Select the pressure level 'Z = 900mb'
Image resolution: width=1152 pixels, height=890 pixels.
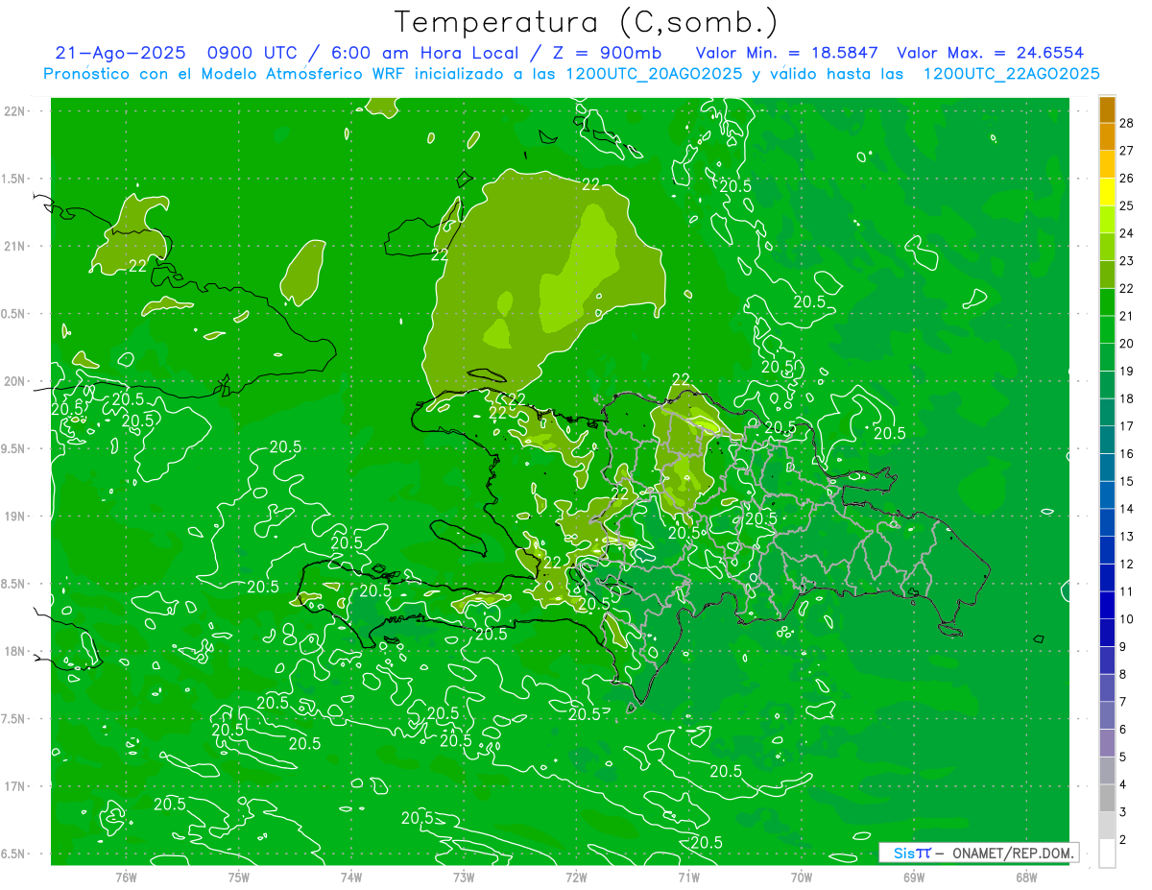pos(605,53)
